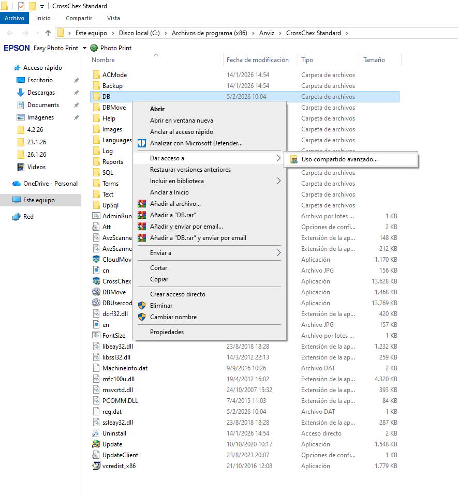Select Este equipo in navigation pane
This screenshot has height=495, width=458.
(x=40, y=200)
